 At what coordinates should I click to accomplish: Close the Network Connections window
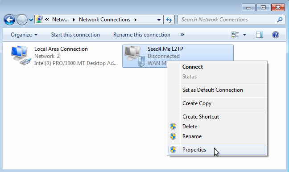[278, 8]
